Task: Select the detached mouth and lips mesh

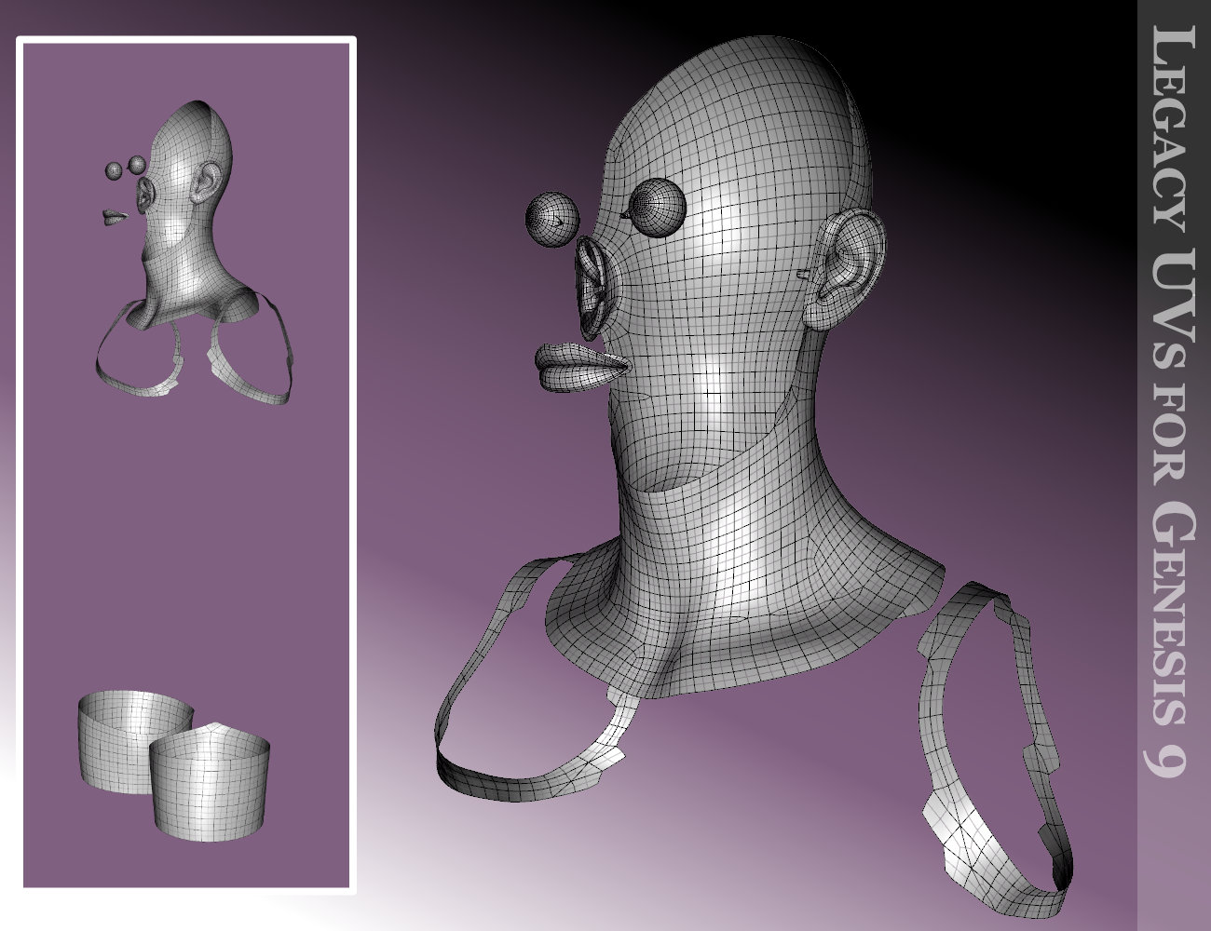Action: 578,368
